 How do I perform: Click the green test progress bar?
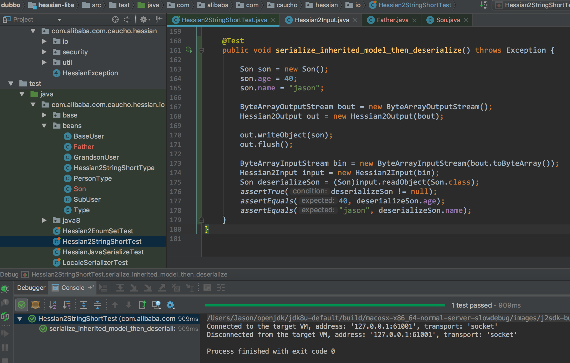[x=325, y=305]
